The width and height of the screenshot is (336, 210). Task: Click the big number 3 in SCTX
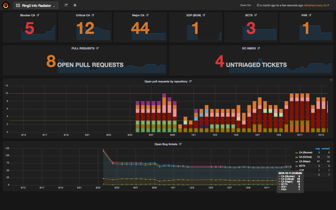point(251,28)
